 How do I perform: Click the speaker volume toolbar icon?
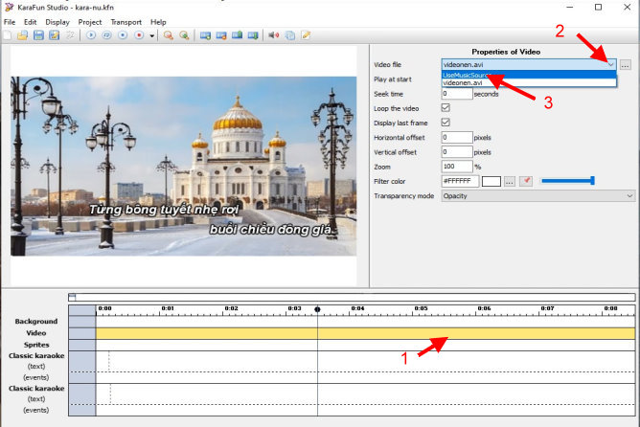(274, 35)
